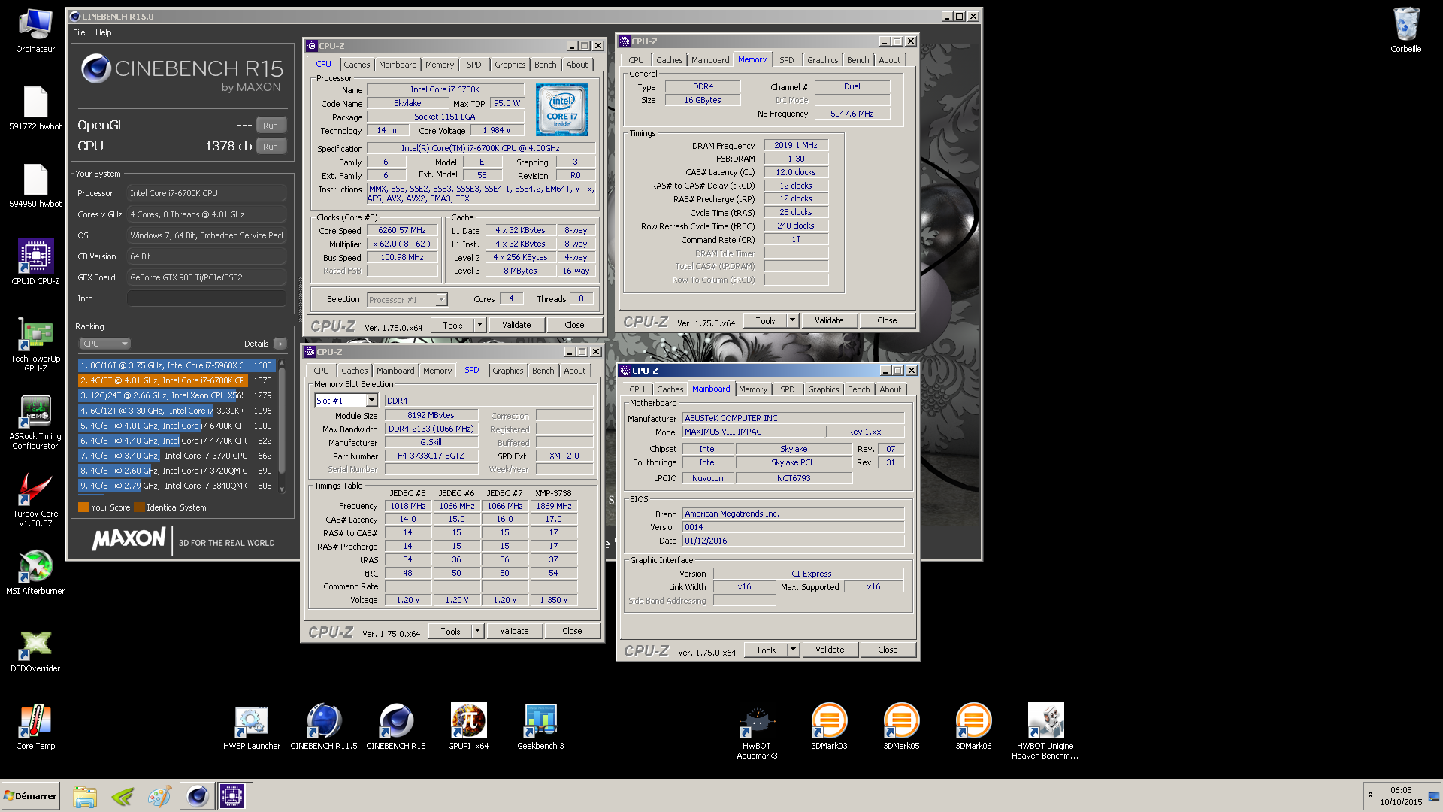1443x812 pixels.
Task: Open Bench tab in CPU-Z CPU window
Action: point(545,65)
